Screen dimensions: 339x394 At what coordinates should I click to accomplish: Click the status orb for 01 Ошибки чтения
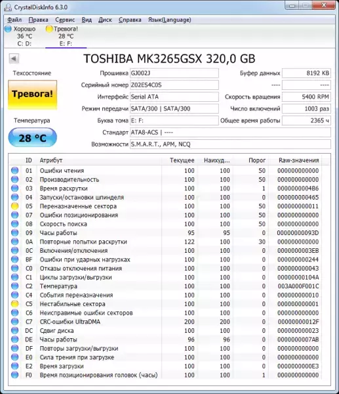[x=15, y=170]
